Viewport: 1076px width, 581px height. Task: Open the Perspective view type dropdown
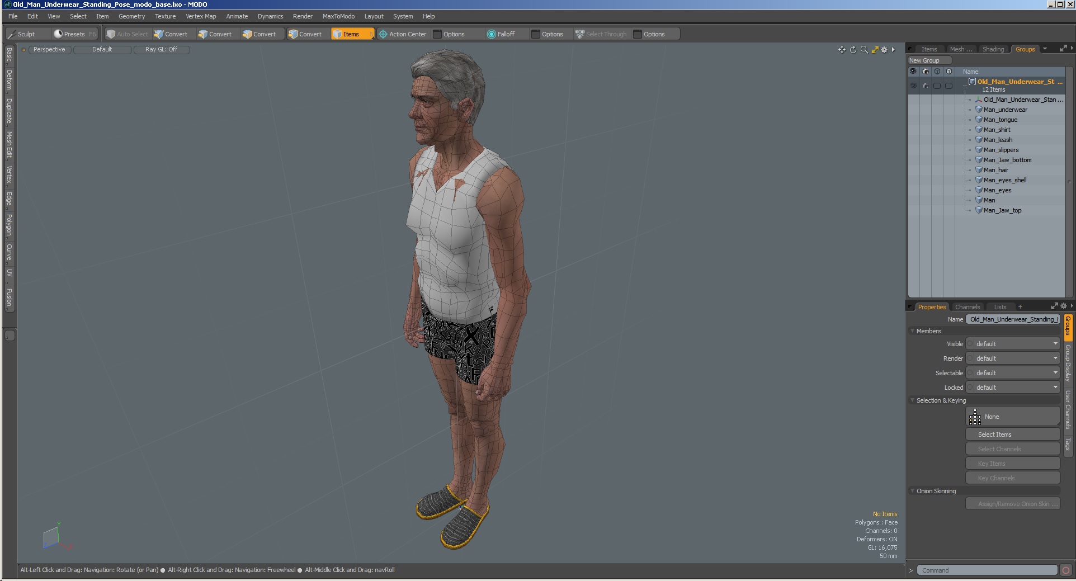tap(49, 50)
